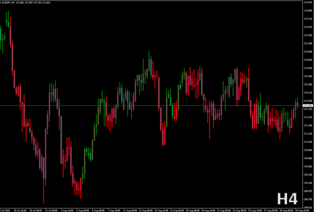Click the 173.890 price scale label
Image resolution: width=314 pixels, height=212 pixels.
[308, 10]
